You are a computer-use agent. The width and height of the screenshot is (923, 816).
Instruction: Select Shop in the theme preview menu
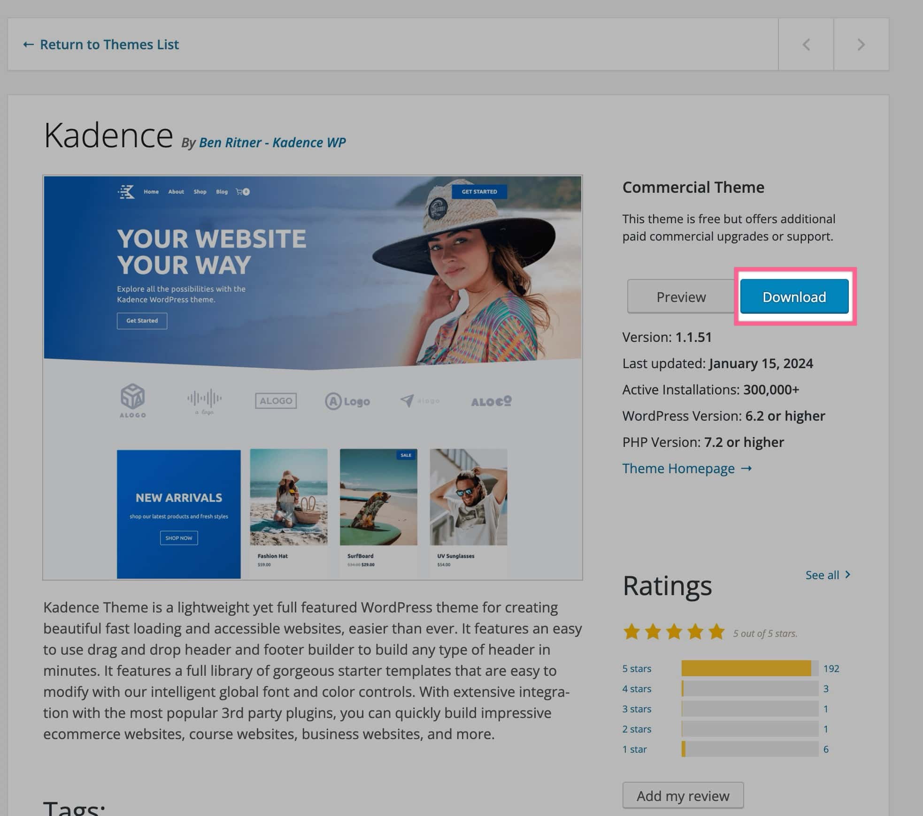tap(200, 192)
